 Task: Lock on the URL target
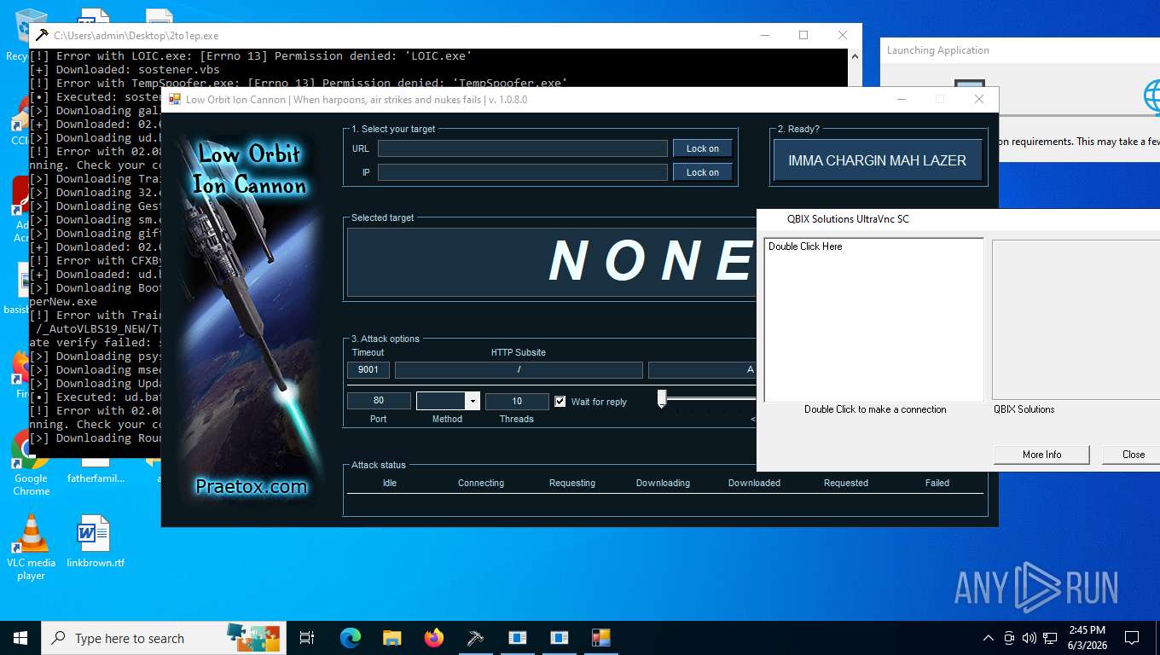click(x=702, y=148)
